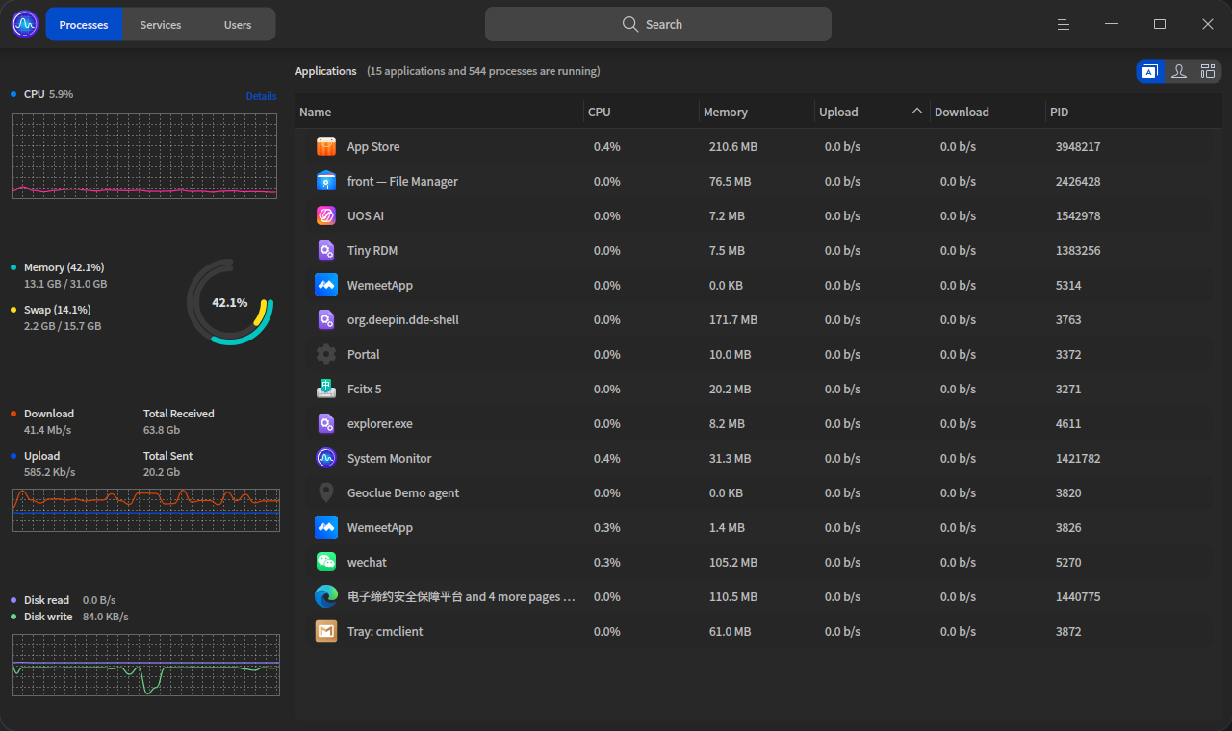Click the network traffic graph

coord(144,510)
